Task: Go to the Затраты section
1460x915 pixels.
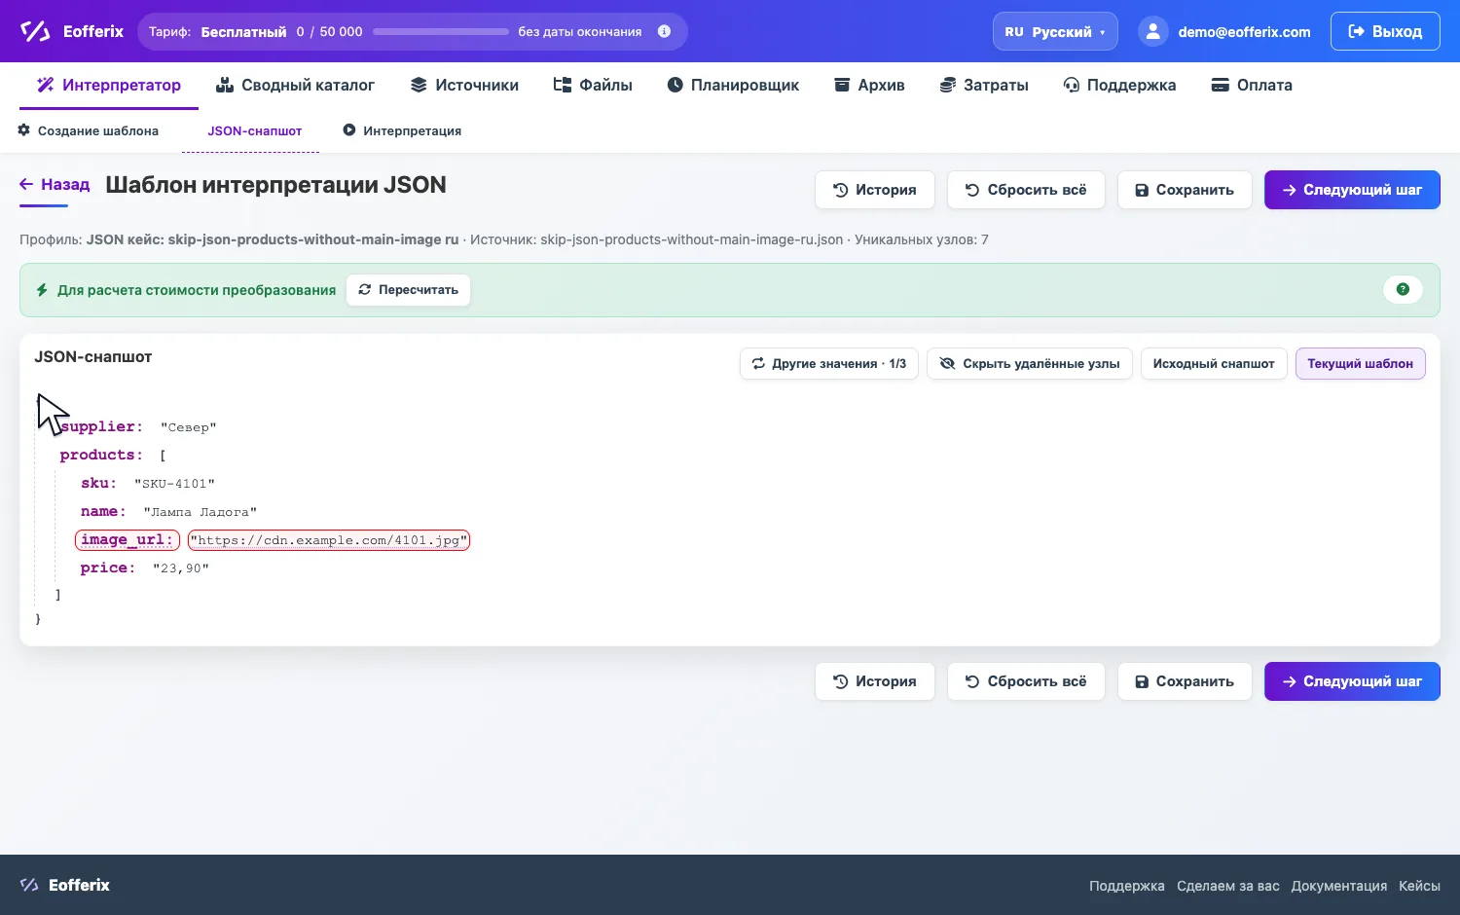Action: point(984,85)
